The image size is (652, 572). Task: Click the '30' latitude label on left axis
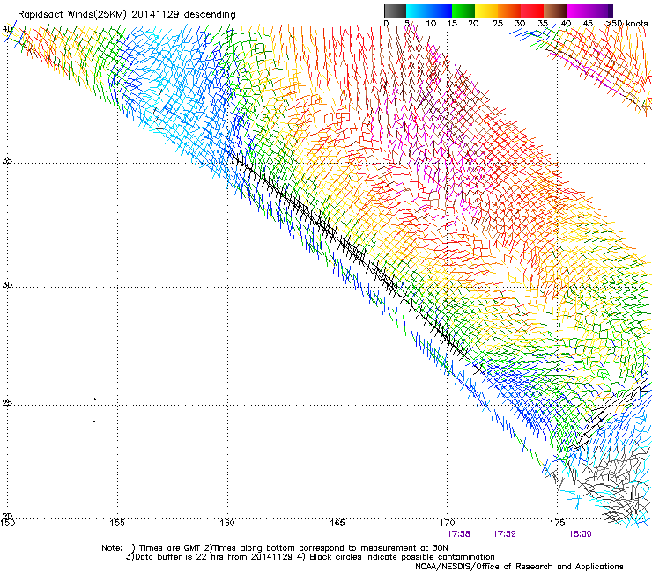pos(7,285)
